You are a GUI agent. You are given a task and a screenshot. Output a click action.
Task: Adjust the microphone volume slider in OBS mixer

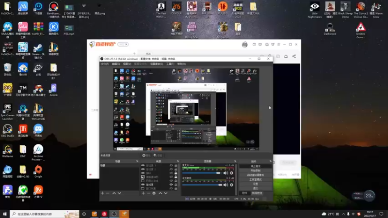(202, 173)
